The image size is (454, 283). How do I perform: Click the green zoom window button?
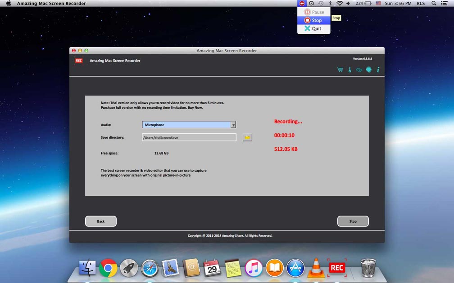pos(86,50)
